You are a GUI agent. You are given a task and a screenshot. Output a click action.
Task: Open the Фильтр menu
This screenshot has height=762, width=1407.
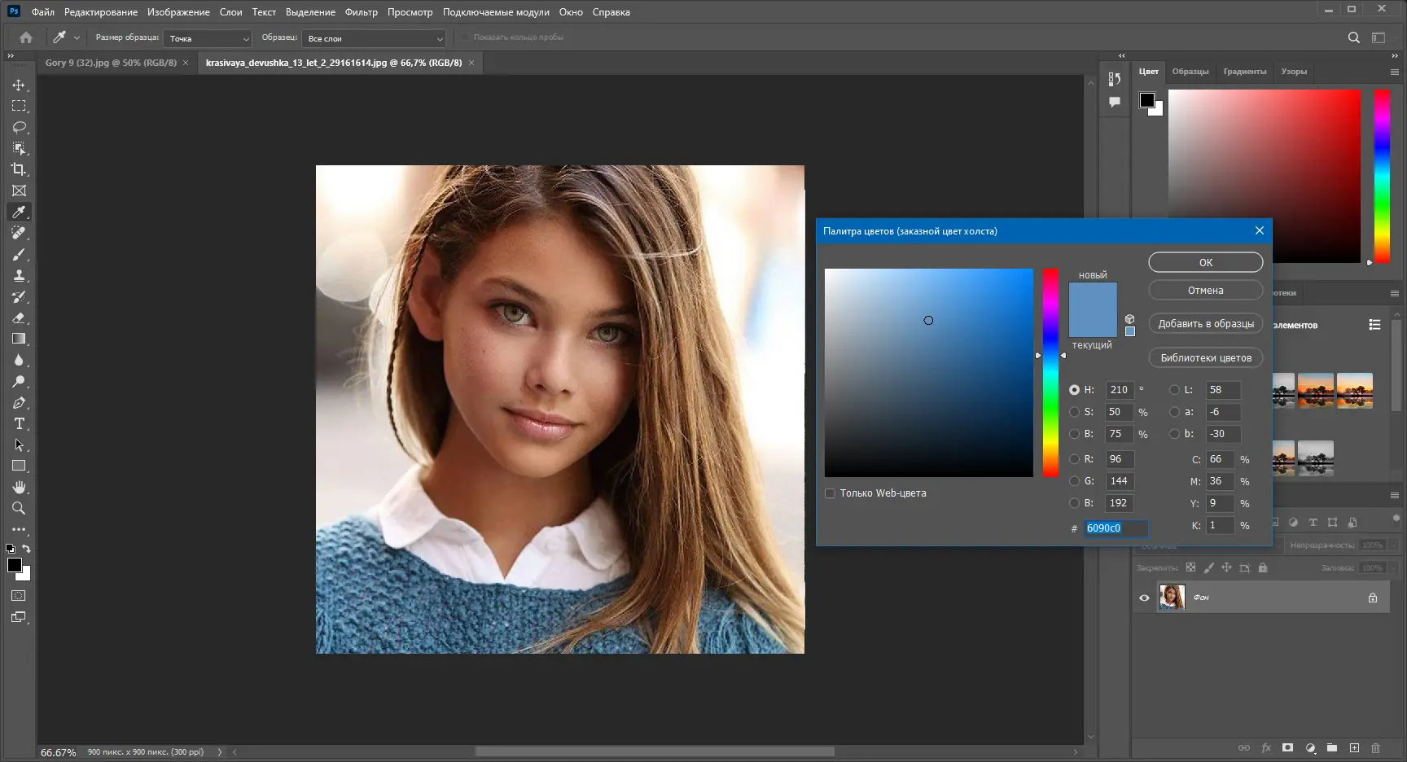click(x=361, y=11)
